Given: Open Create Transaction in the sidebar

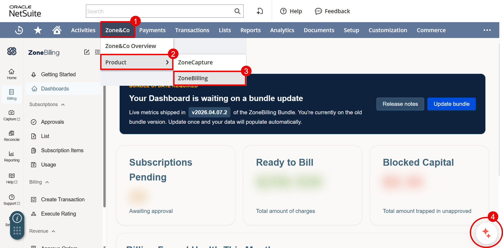Looking at the screenshot, I should click(63, 199).
